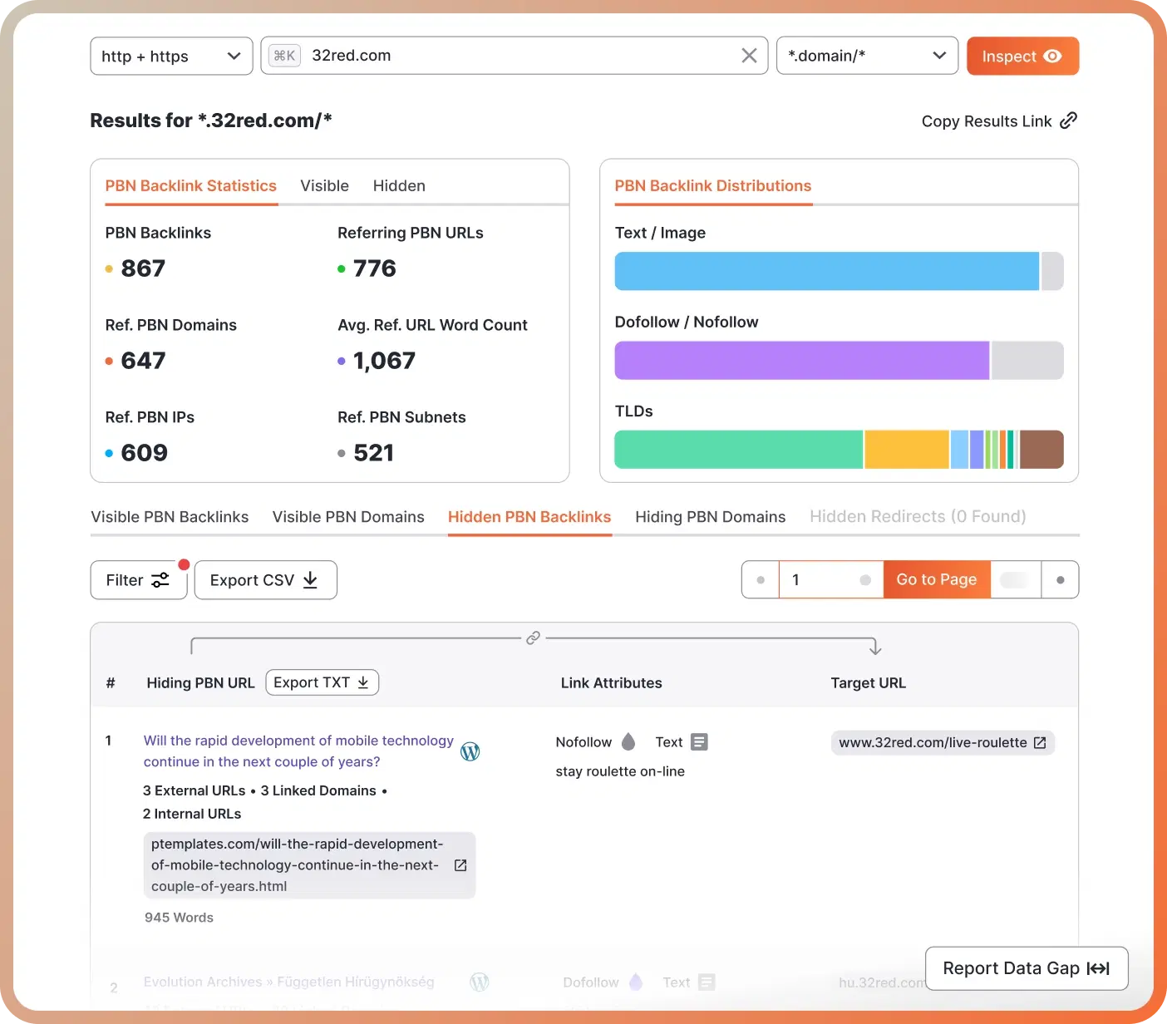Screen dimensions: 1167x1024
Task: Open the Filter options button
Action: tap(138, 580)
